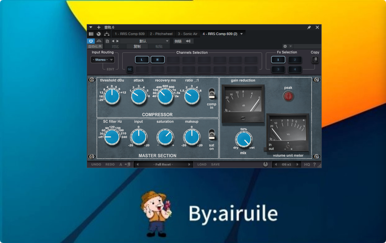Image resolution: width=386 pixels, height=243 pixels.
Task: Select previous preset left of Full Reset
Action: (x=138, y=164)
